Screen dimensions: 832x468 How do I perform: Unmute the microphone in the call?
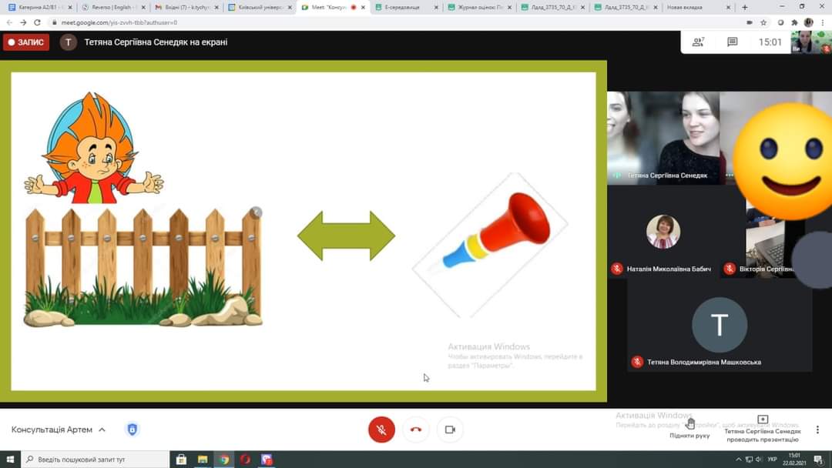(x=381, y=430)
